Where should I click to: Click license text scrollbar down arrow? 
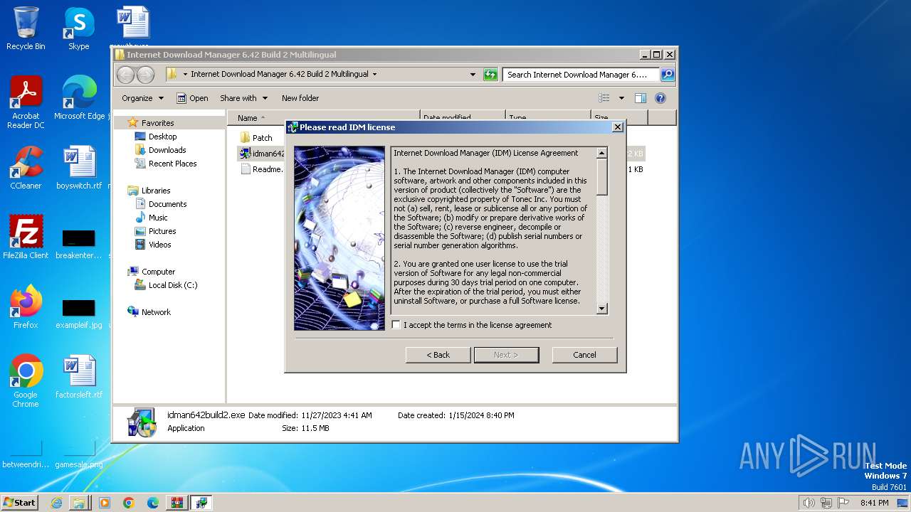tap(601, 309)
